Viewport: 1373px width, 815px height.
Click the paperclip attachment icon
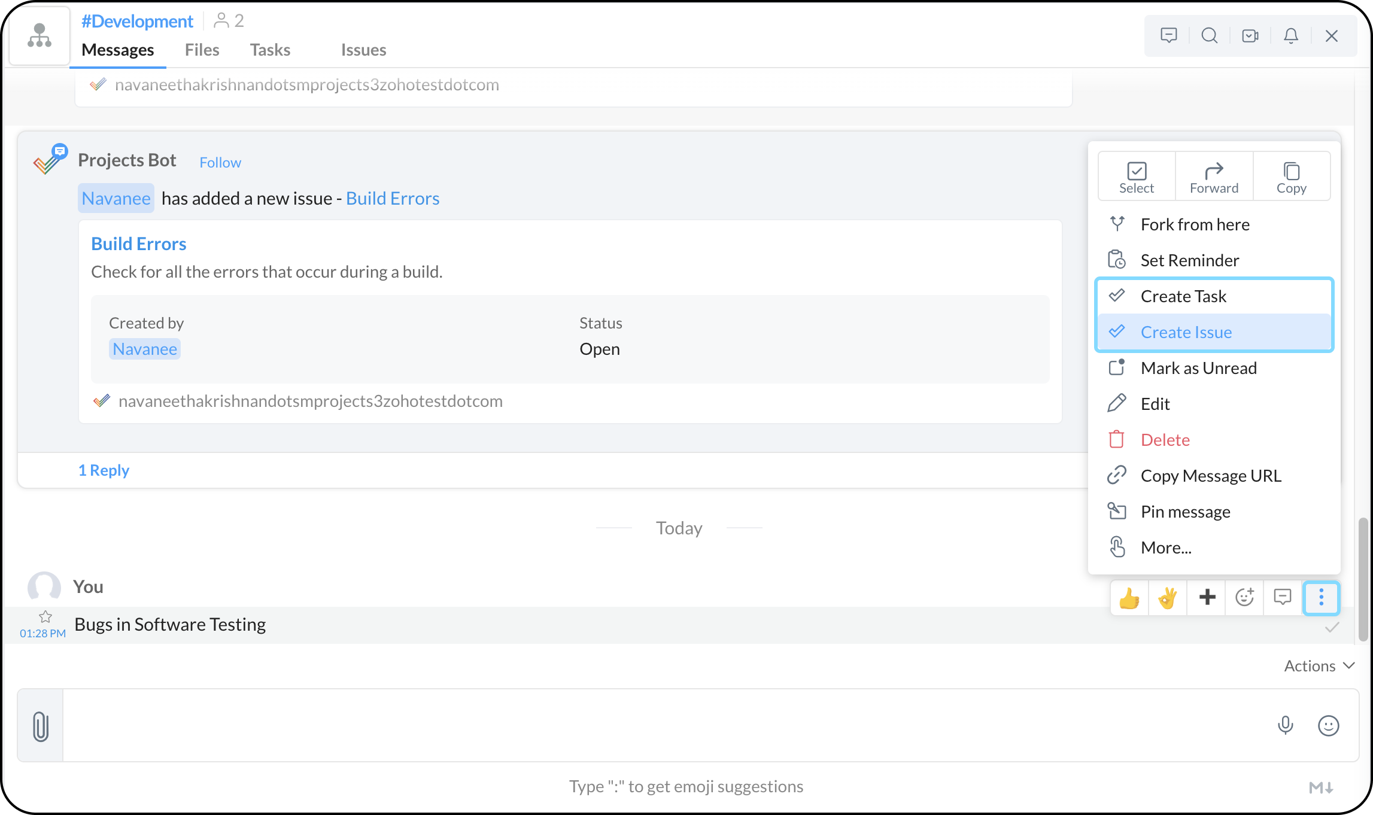pyautogui.click(x=40, y=726)
